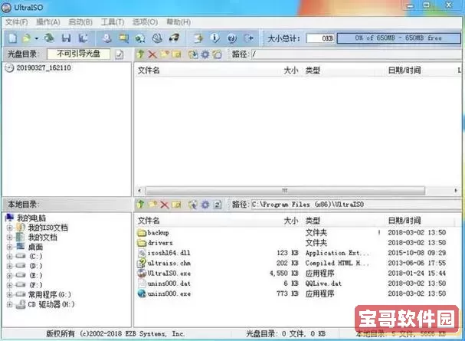Click the right scroll arrow of disc list
Viewport: 465px width, 341px height.
pos(456,190)
